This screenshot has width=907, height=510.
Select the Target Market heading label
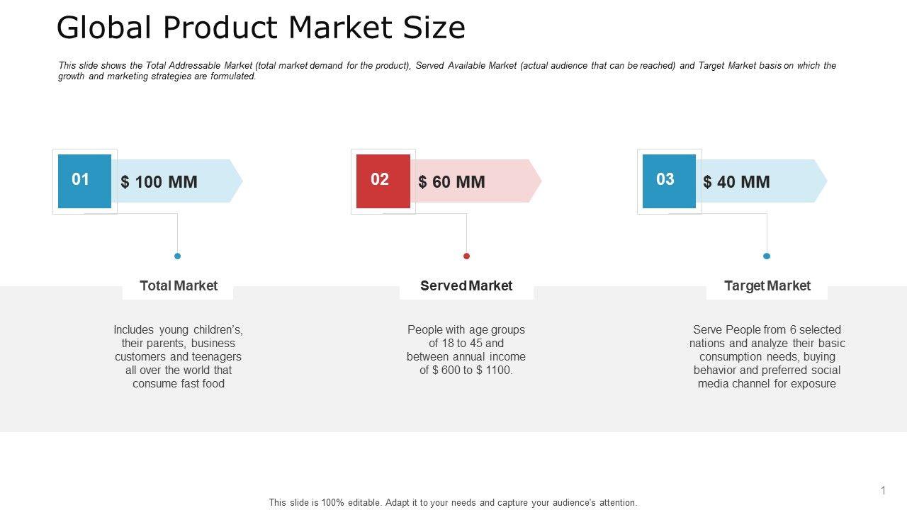[767, 286]
